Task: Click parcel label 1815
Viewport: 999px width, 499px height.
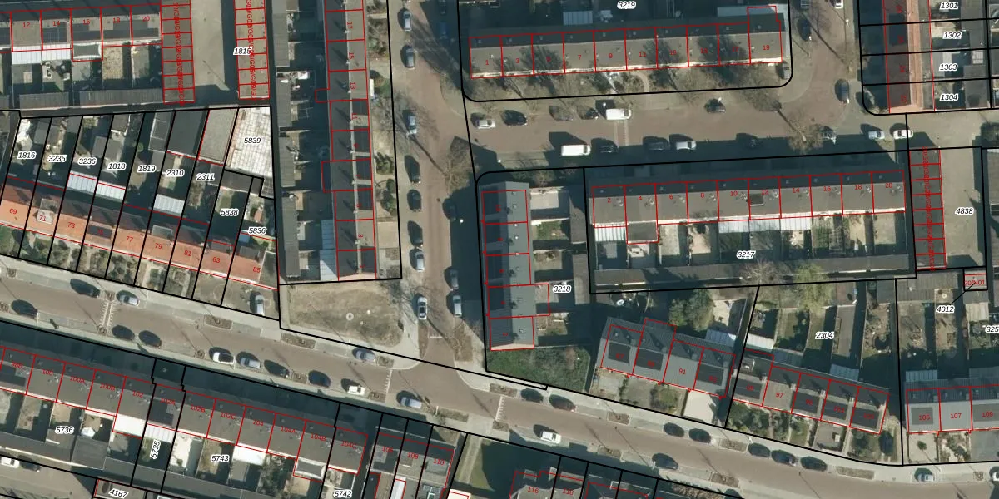Action: coord(241,52)
